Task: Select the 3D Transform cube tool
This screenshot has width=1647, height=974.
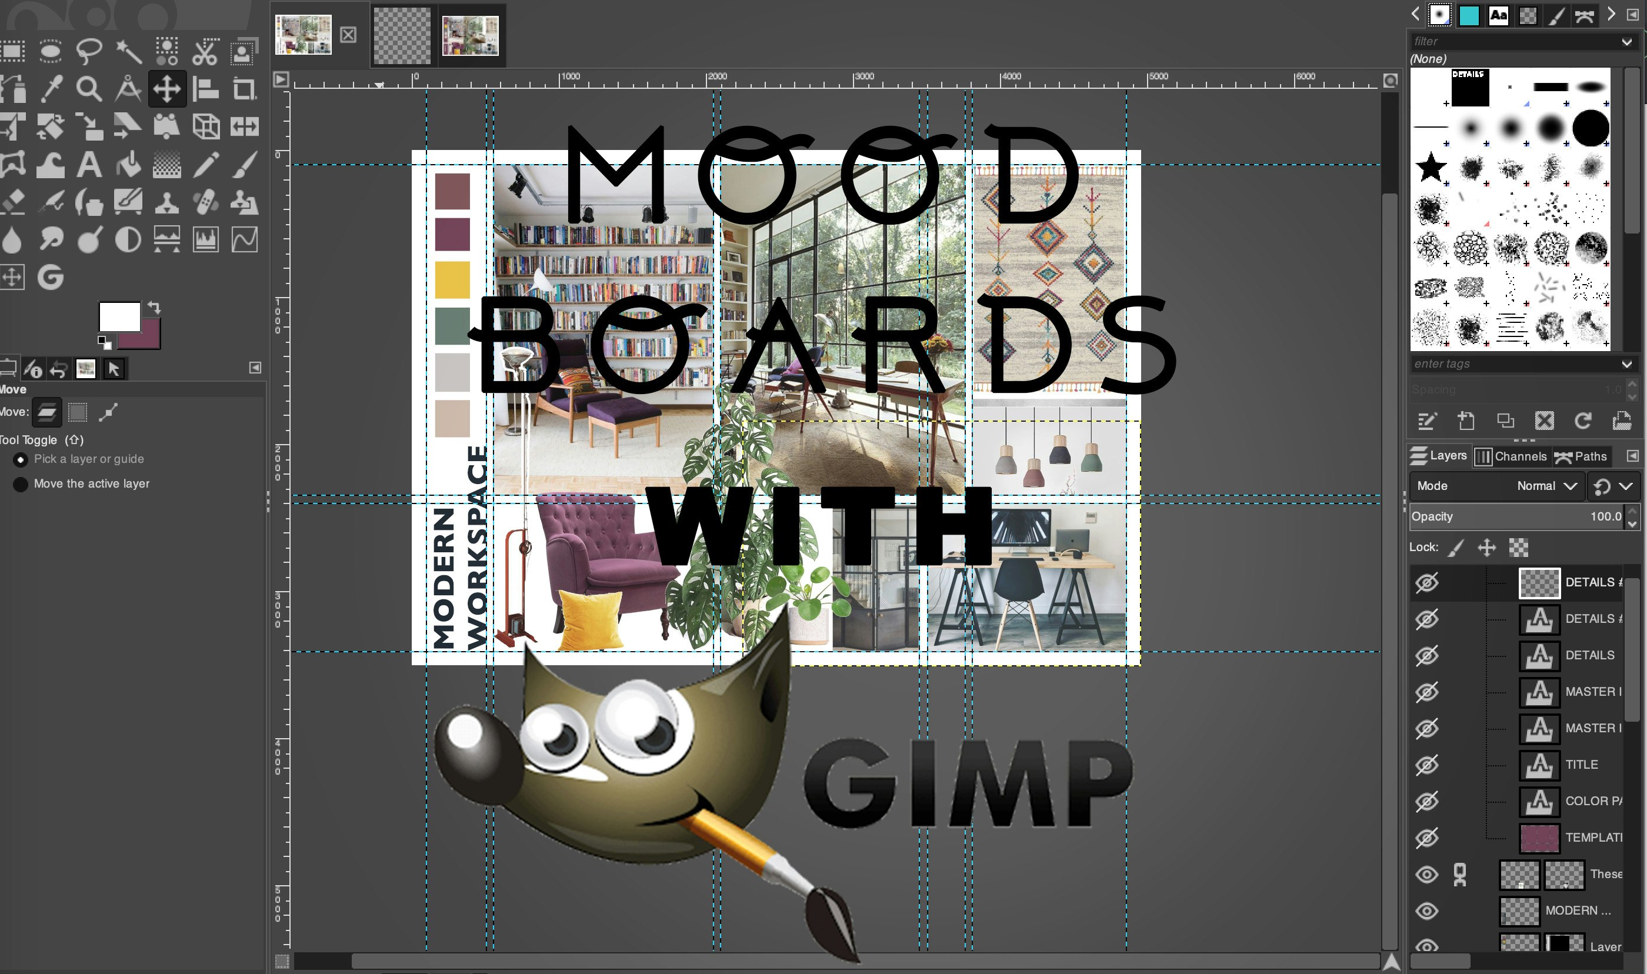Action: click(205, 126)
